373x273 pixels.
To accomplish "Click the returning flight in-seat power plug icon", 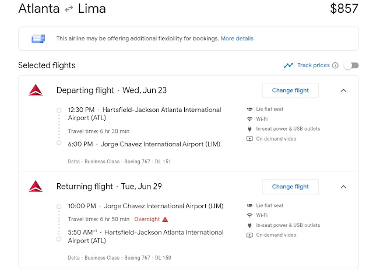I will [x=249, y=225].
